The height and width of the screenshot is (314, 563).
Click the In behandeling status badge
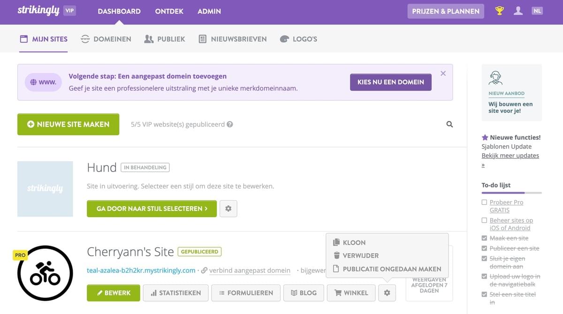tap(145, 167)
